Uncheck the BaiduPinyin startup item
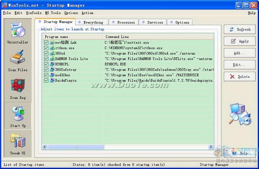This screenshot has width=259, height=169. [x=46, y=80]
